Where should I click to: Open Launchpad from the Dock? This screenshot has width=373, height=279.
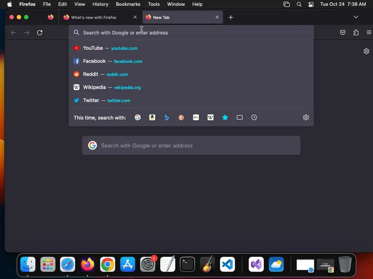pos(48,264)
